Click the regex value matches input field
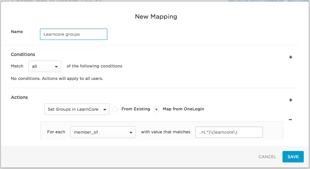The image size is (310, 169). pyautogui.click(x=229, y=132)
